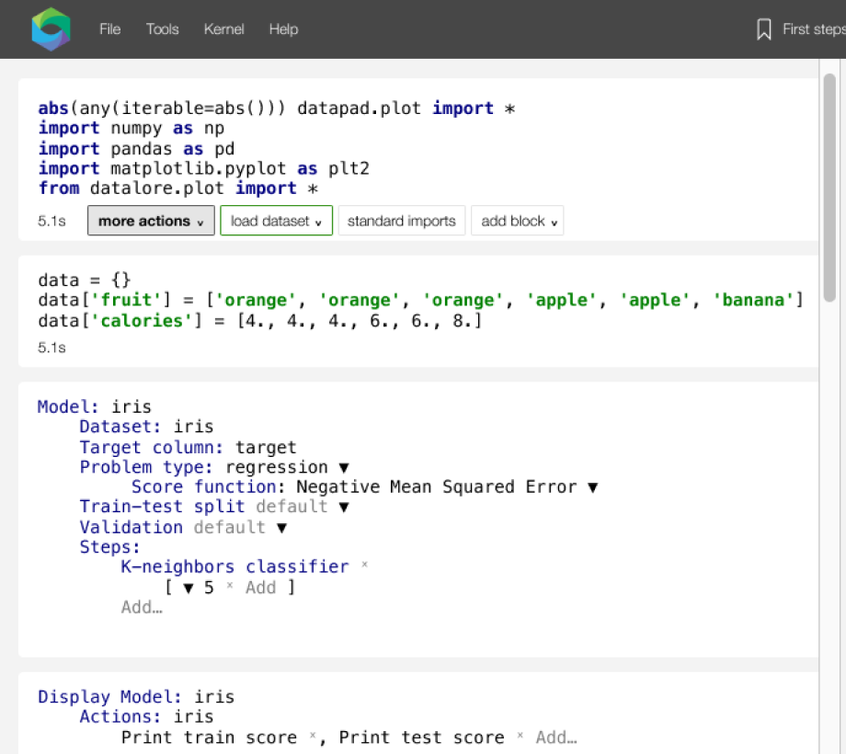Image resolution: width=846 pixels, height=754 pixels.
Task: Click Add… under K-neighbors classifier steps
Action: click(142, 607)
